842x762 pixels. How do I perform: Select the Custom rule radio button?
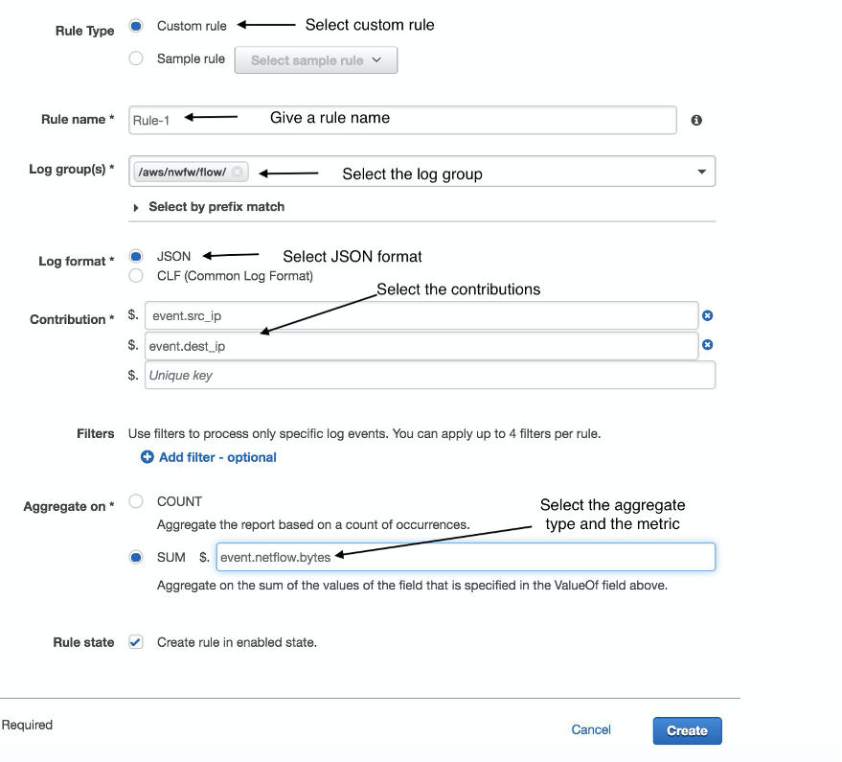click(x=136, y=26)
